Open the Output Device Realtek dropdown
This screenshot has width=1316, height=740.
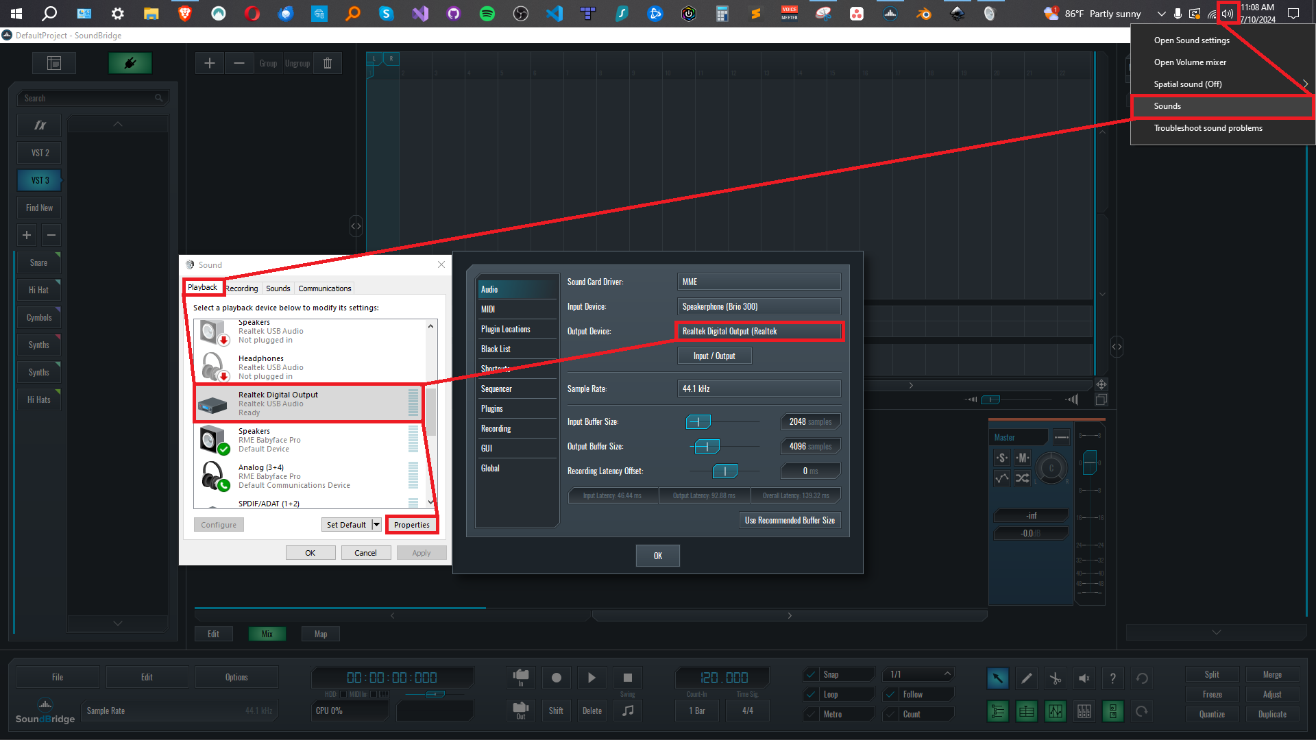click(x=759, y=331)
